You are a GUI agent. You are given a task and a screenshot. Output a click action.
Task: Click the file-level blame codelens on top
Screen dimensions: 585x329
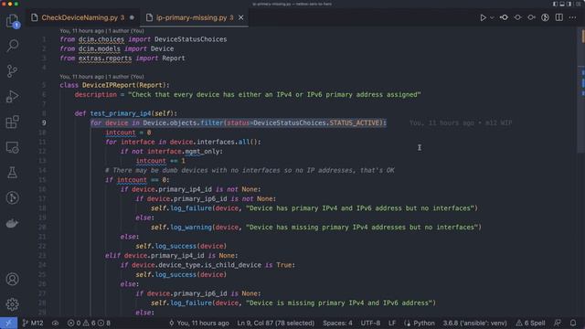(x=101, y=31)
